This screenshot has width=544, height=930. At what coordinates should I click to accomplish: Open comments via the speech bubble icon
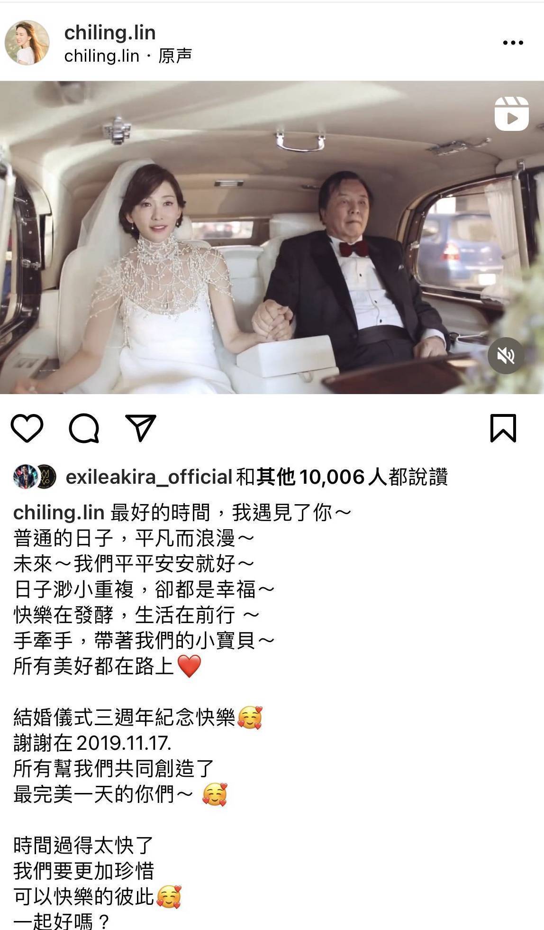pyautogui.click(x=84, y=428)
